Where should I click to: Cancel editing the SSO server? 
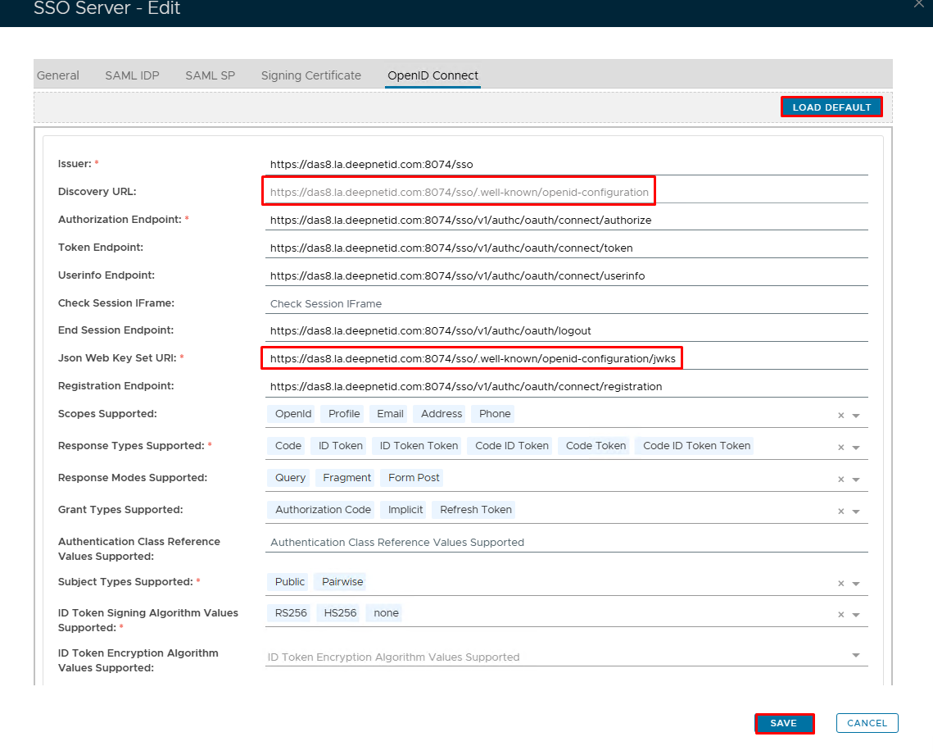coord(867,723)
